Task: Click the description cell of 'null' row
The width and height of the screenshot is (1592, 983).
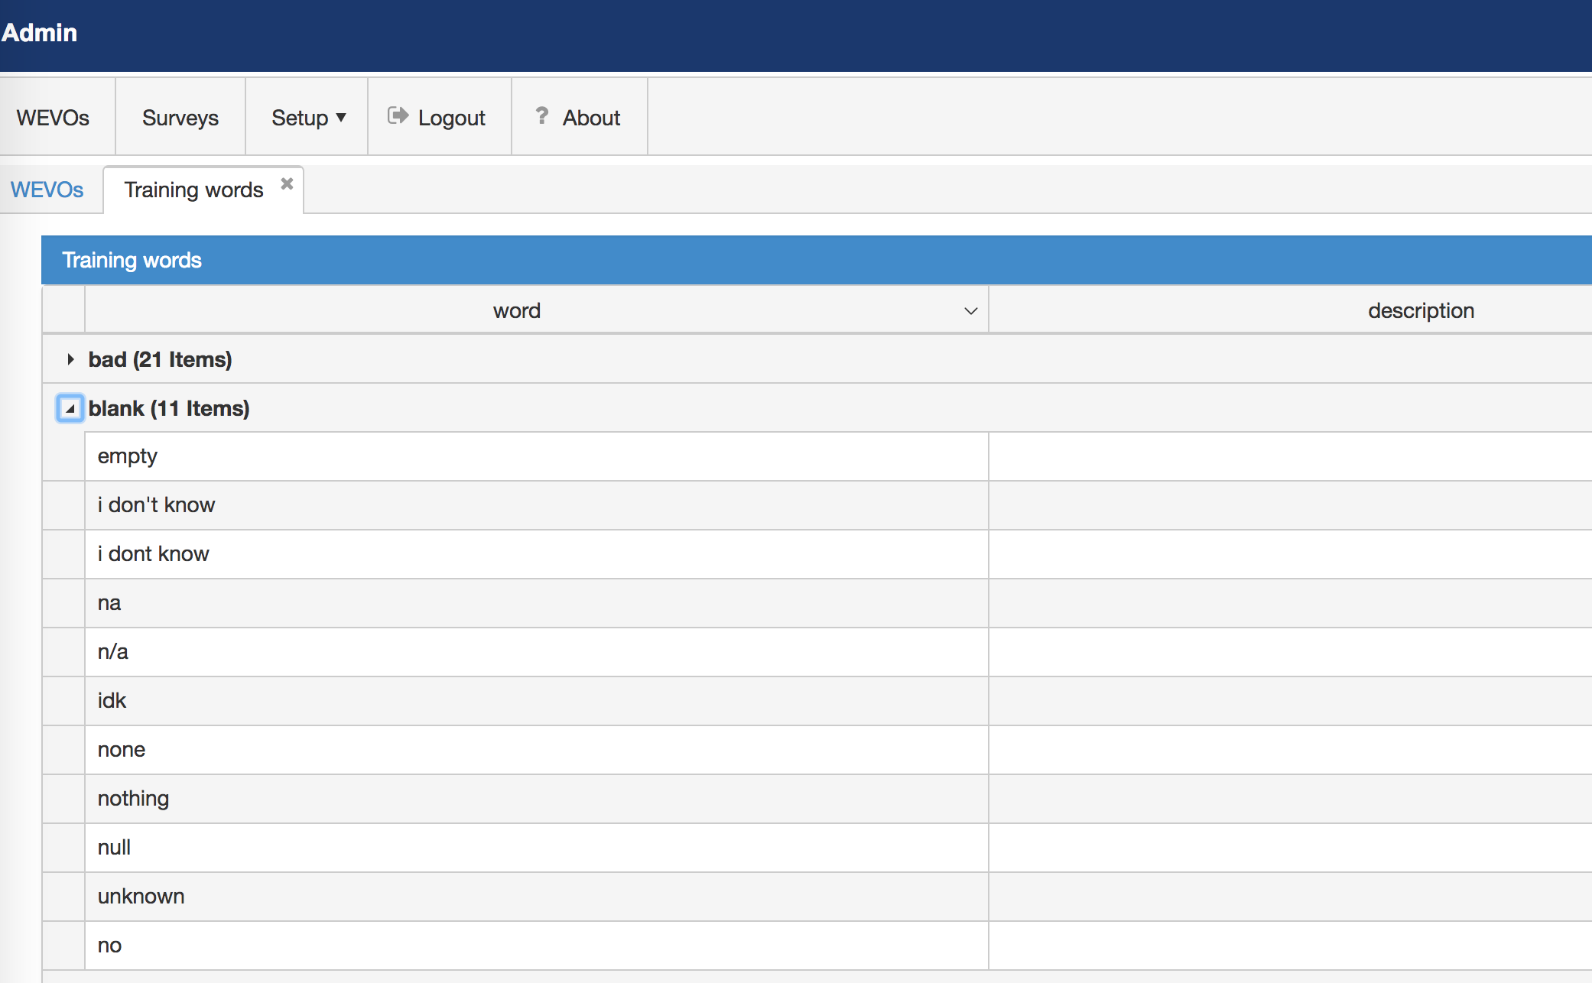Action: point(1291,848)
